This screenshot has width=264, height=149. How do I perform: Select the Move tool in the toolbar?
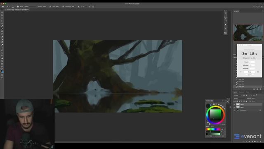click(x=2, y=12)
